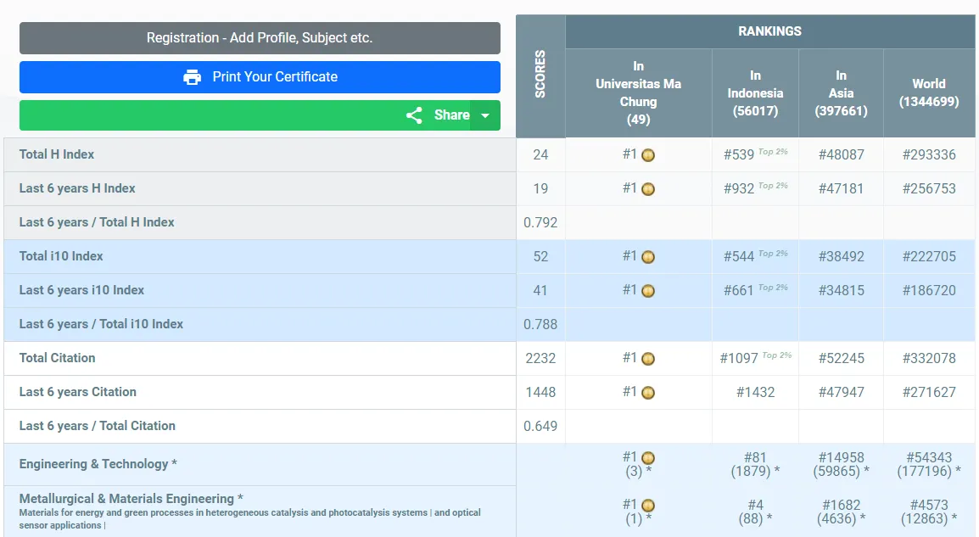Viewport: 979px width, 537px height.
Task: Click the share network icon
Action: (414, 115)
